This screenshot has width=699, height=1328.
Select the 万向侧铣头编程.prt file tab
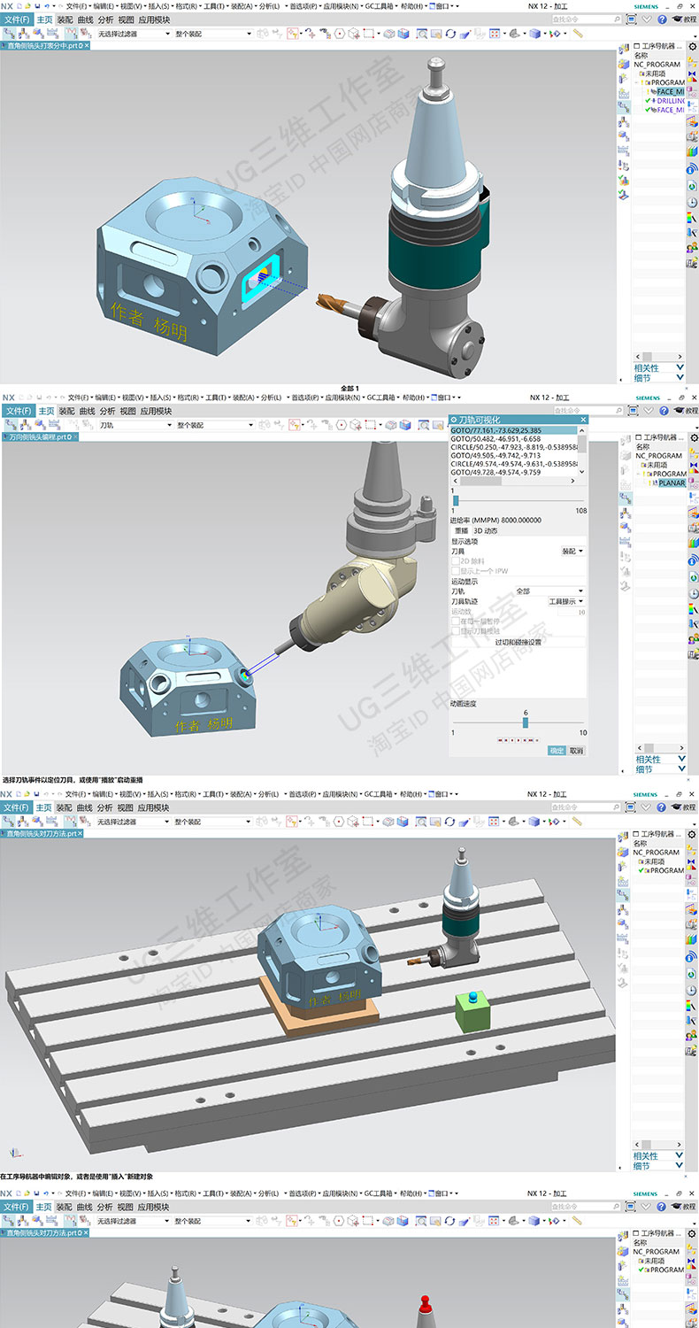coord(46,438)
